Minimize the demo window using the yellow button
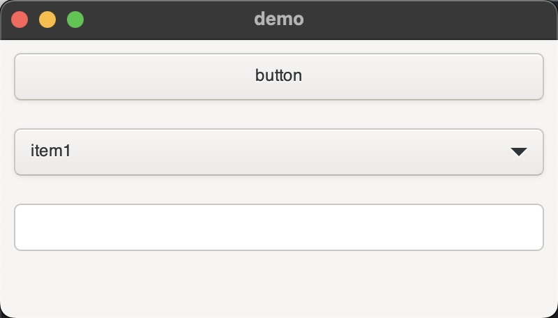The image size is (558, 318). (x=47, y=20)
